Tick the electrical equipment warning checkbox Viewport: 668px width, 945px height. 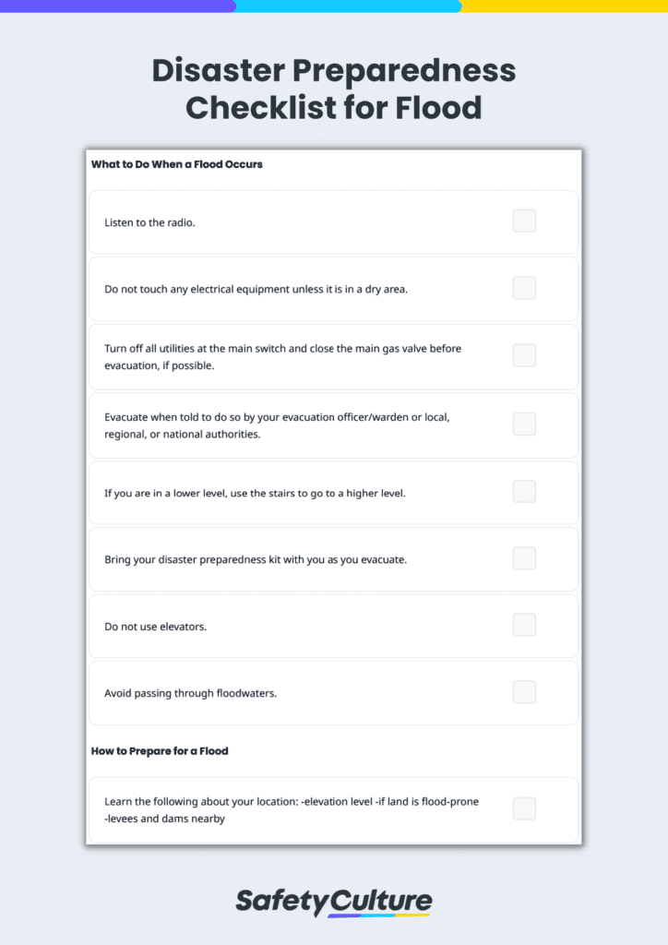pyautogui.click(x=524, y=288)
